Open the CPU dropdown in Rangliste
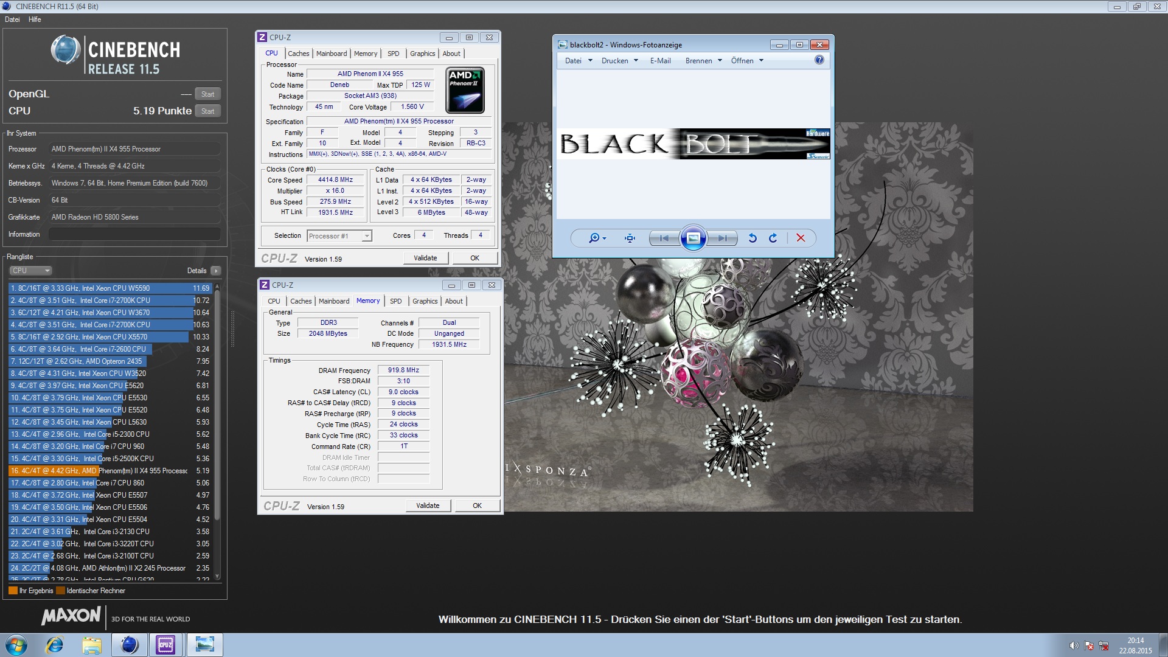This screenshot has height=657, width=1168. pos(30,271)
